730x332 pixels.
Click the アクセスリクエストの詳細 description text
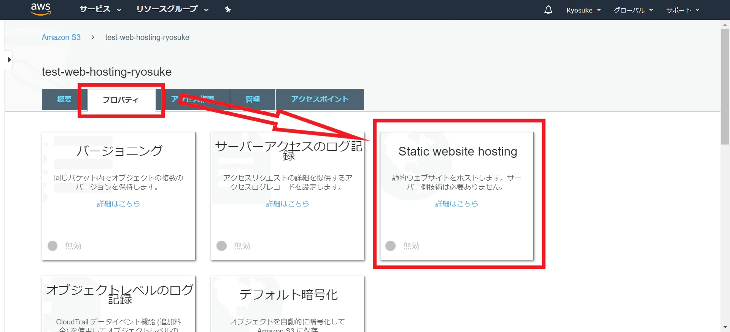click(288, 183)
